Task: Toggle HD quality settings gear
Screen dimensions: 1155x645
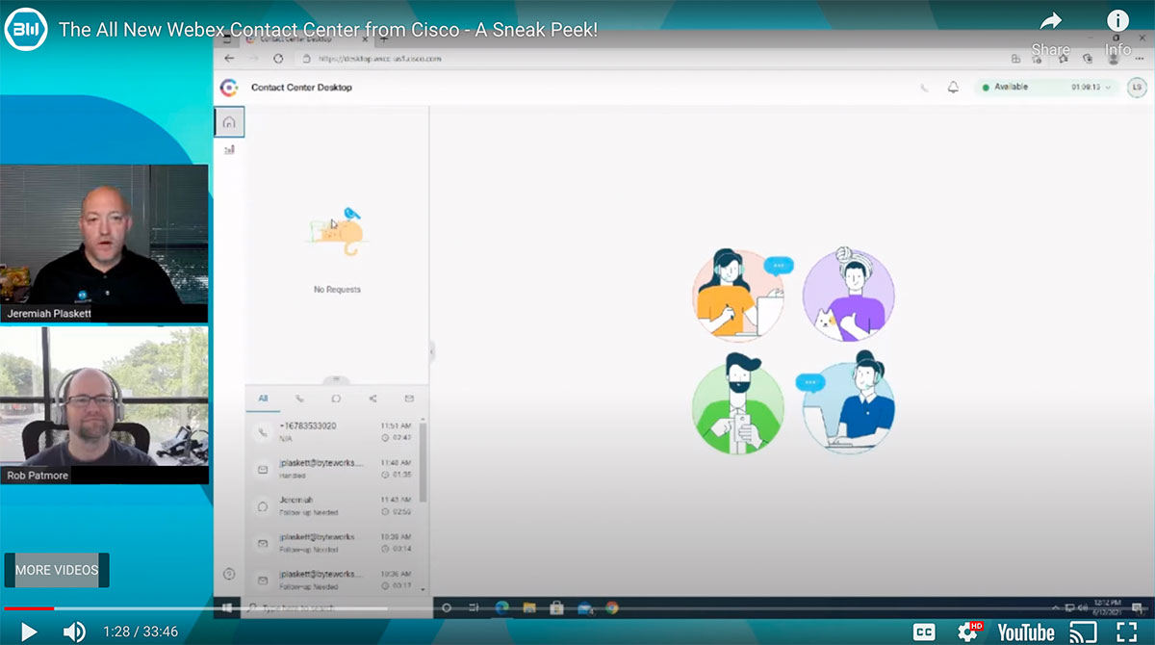Action: click(x=964, y=632)
